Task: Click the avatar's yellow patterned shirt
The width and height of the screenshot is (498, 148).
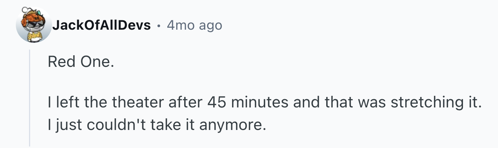Action: 34,36
